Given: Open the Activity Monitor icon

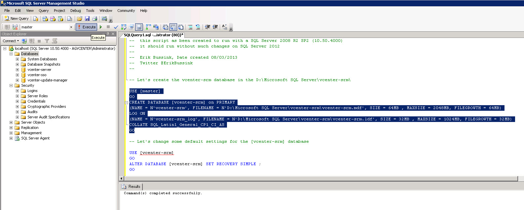Looking at the screenshot, I should pos(104,18).
